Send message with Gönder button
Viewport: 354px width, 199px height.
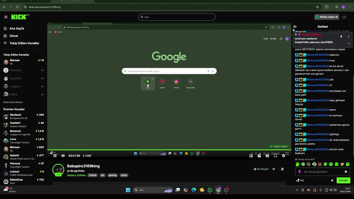point(343,180)
